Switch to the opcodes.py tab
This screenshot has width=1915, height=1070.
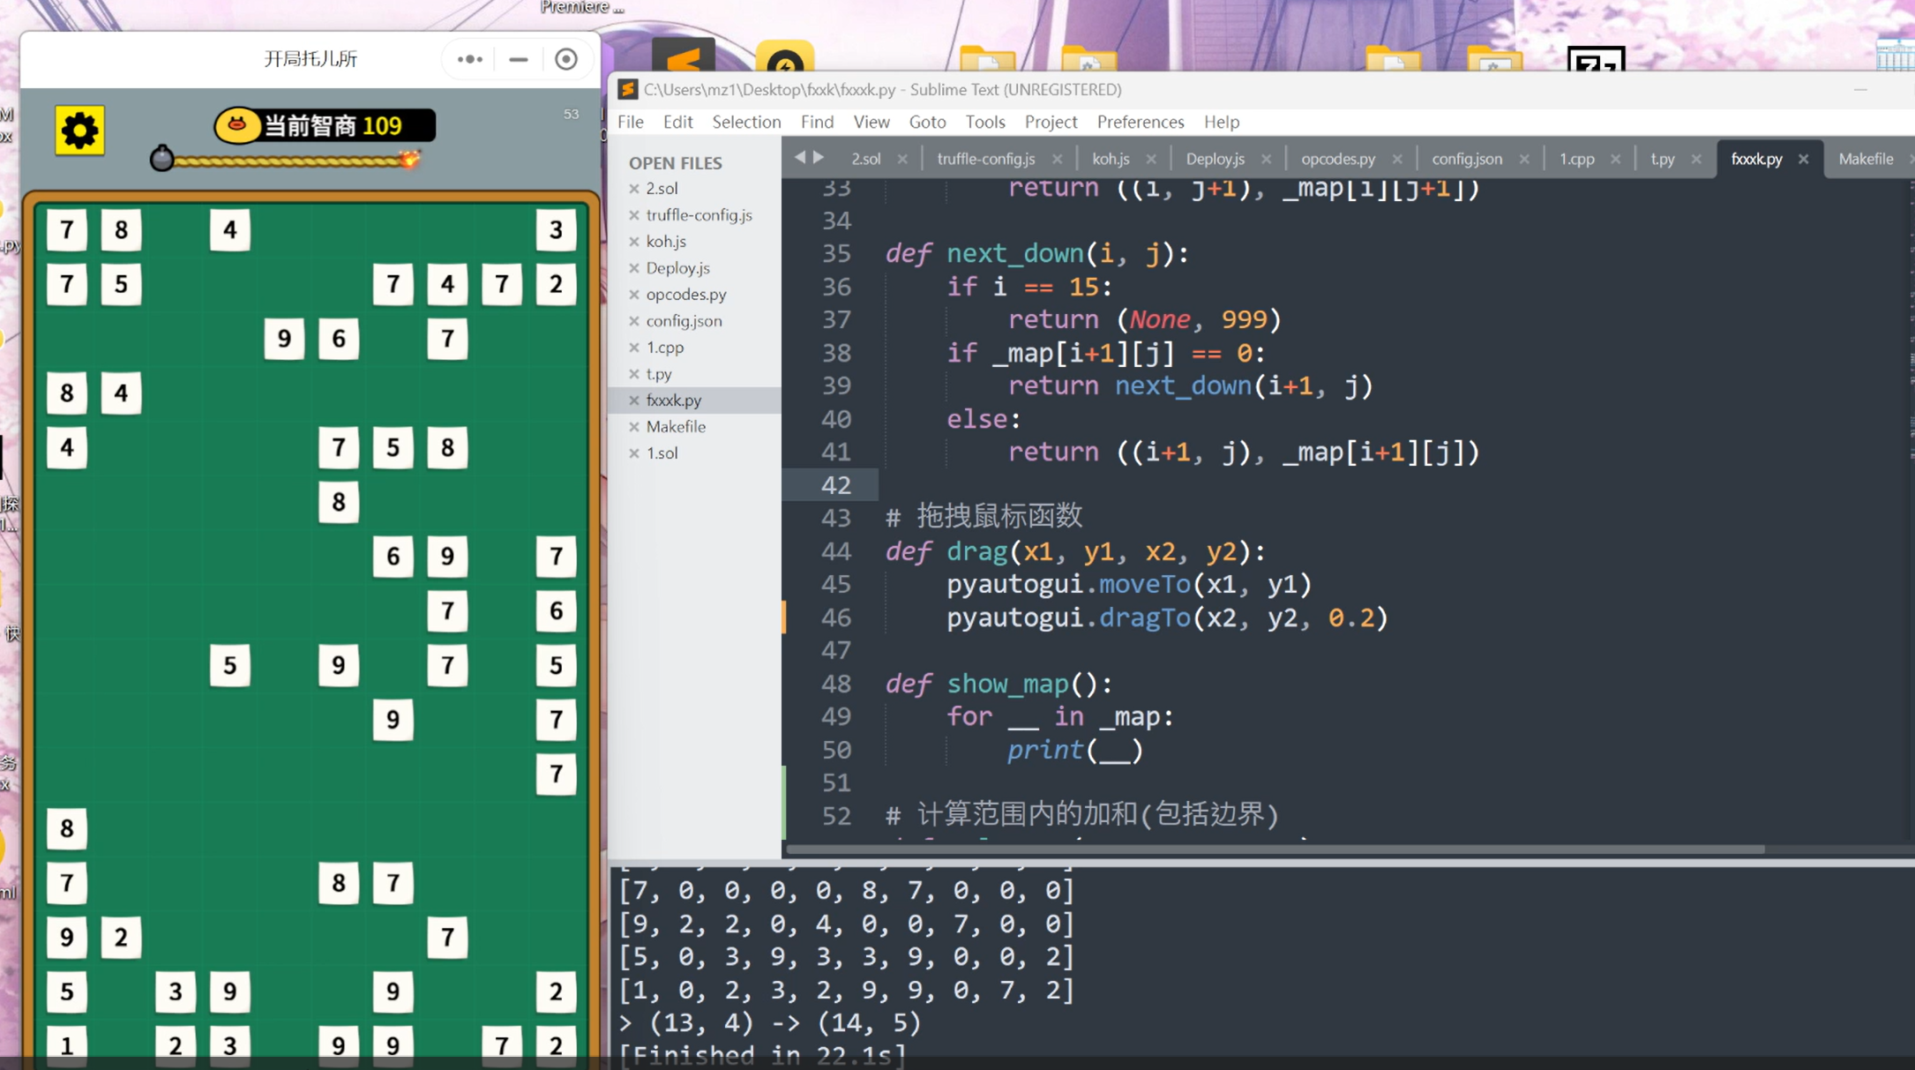[1337, 159]
